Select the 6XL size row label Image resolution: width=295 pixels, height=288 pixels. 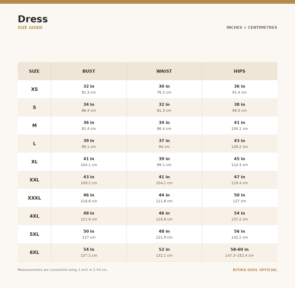click(x=35, y=253)
